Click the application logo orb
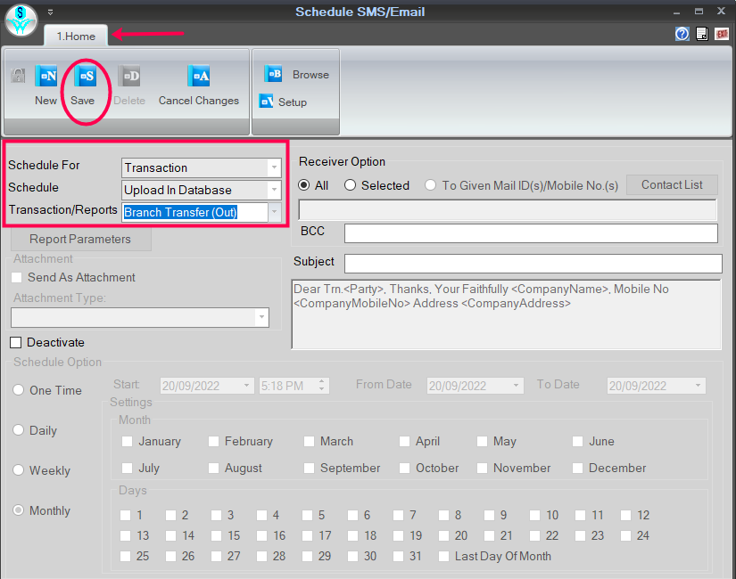736x579 pixels. click(x=21, y=20)
